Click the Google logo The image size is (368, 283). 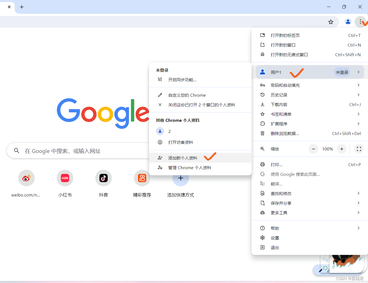103,113
